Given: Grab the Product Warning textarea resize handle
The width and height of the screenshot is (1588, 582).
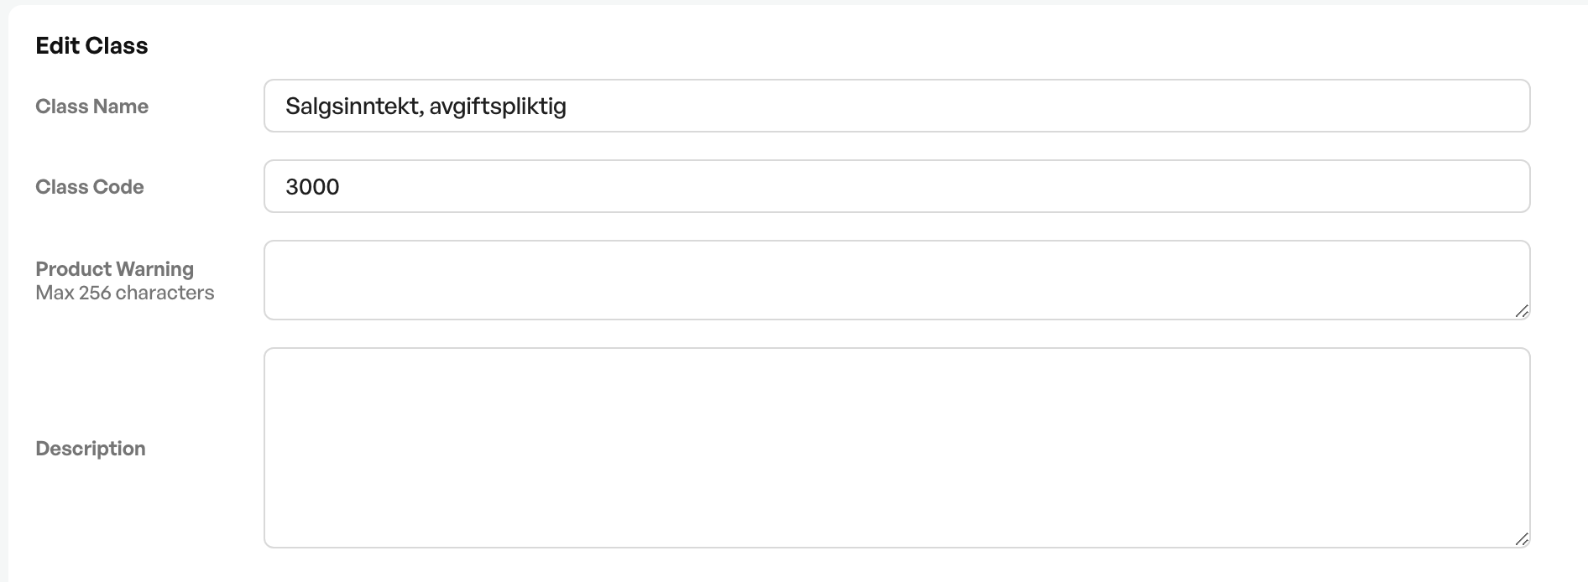Looking at the screenshot, I should 1522,311.
